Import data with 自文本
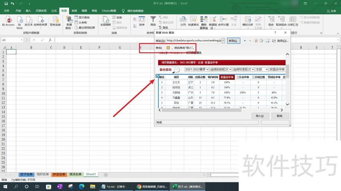This screenshot has width=341, height=191. point(29,21)
